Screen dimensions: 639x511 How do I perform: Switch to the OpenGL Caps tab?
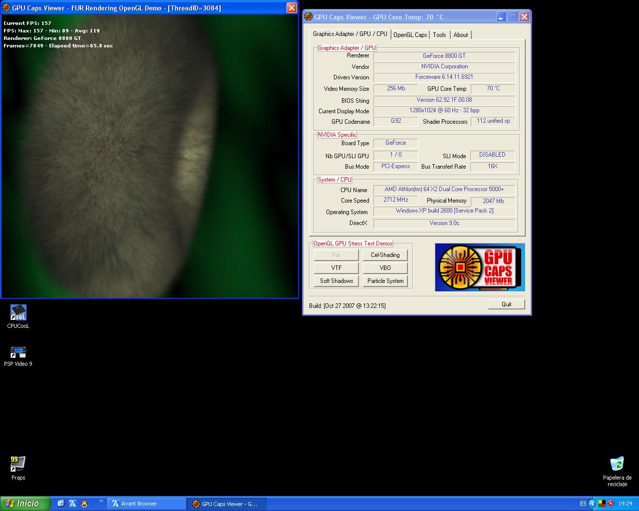point(410,35)
